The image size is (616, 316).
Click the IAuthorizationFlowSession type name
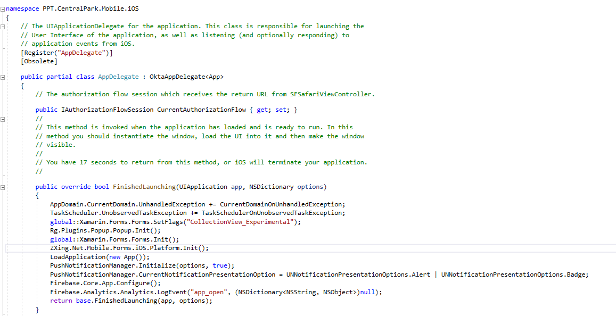pos(107,110)
